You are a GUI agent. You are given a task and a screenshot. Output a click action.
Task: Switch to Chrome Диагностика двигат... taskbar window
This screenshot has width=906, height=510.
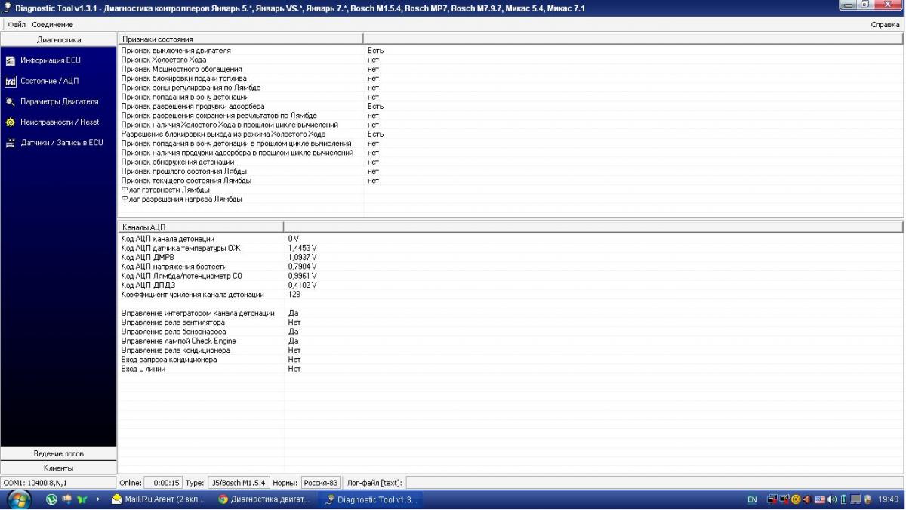click(x=264, y=499)
